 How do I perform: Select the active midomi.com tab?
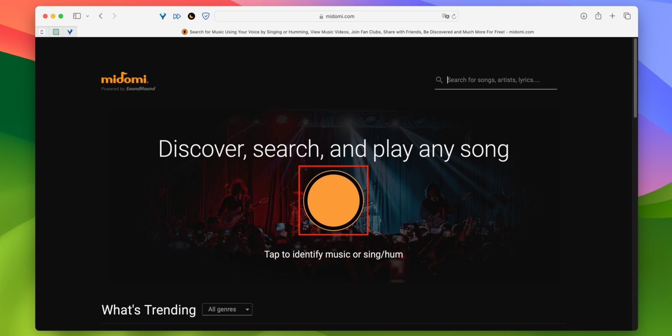357,32
